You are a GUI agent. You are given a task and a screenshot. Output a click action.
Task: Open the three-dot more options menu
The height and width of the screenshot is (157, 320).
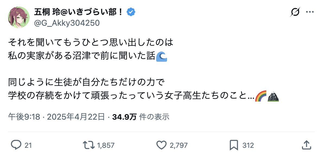pos(310,12)
